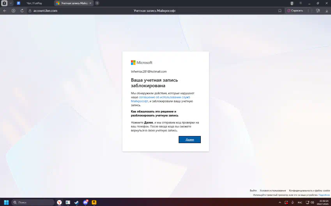Click the taskbar Поиск search box
This screenshot has width=331, height=206.
point(33,202)
